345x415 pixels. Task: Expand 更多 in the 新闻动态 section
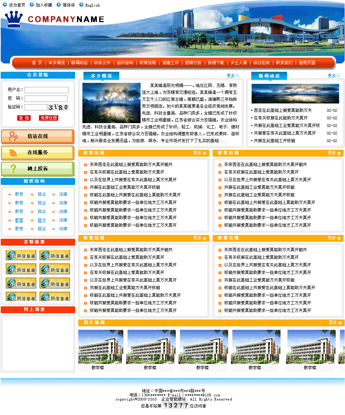[x=334, y=76]
